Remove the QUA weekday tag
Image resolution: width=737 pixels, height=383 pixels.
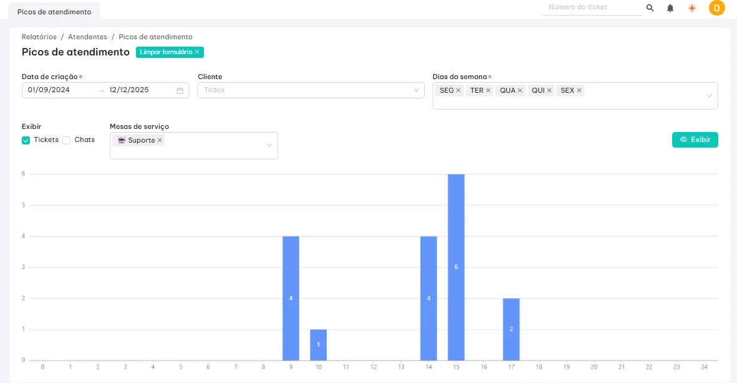(x=520, y=90)
